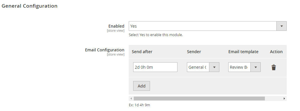Click the Send after column header
This screenshot has width=300, height=111.
pyautogui.click(x=142, y=52)
